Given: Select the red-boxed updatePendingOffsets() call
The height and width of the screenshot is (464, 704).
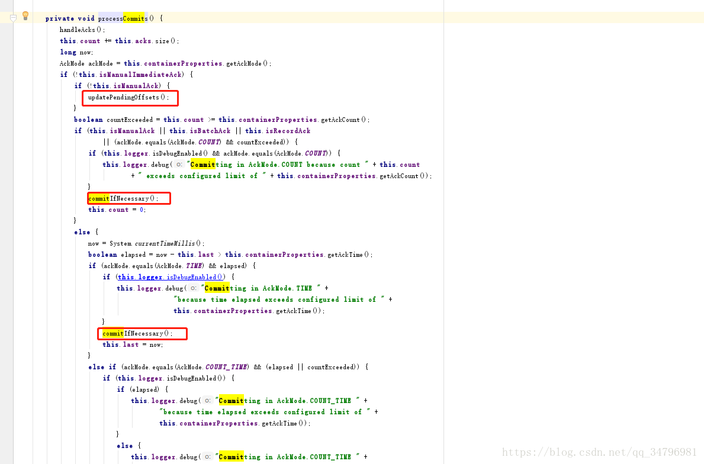Looking at the screenshot, I should point(129,97).
